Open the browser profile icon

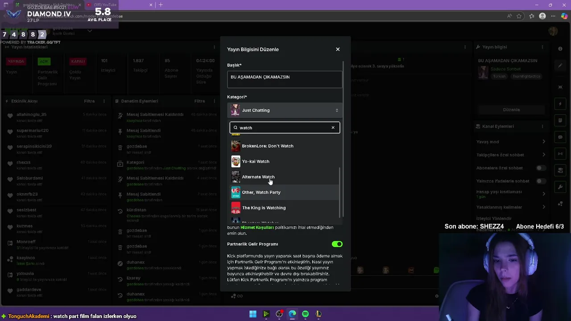(x=542, y=16)
